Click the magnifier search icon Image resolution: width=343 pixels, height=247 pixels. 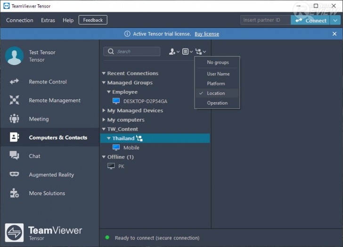111,51
